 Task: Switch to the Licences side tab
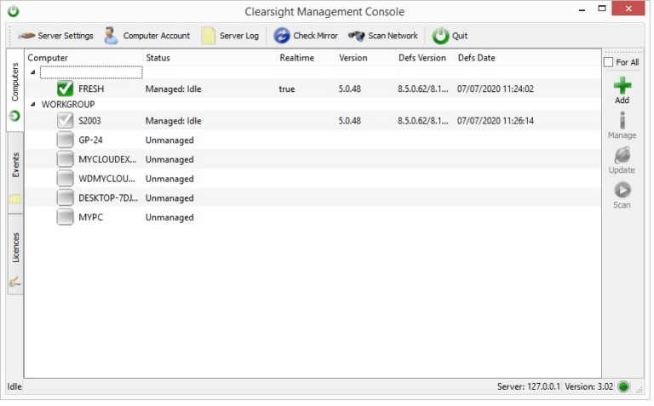point(15,254)
